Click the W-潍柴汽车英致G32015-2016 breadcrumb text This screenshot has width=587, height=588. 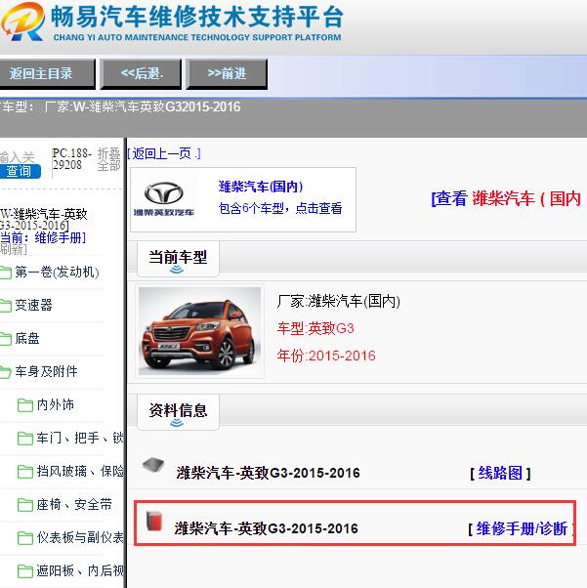(x=157, y=106)
